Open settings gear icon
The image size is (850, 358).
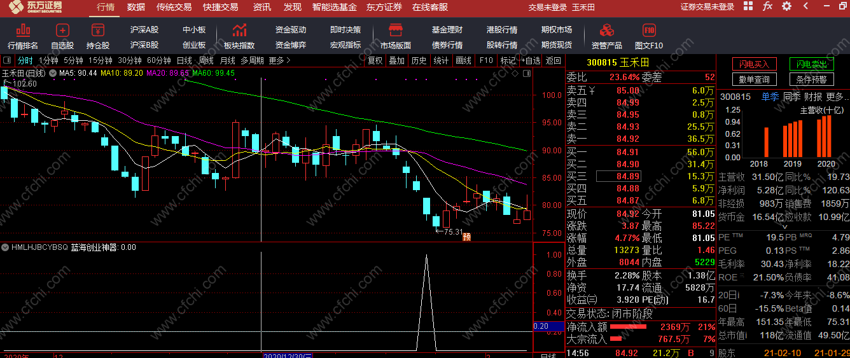click(786, 7)
